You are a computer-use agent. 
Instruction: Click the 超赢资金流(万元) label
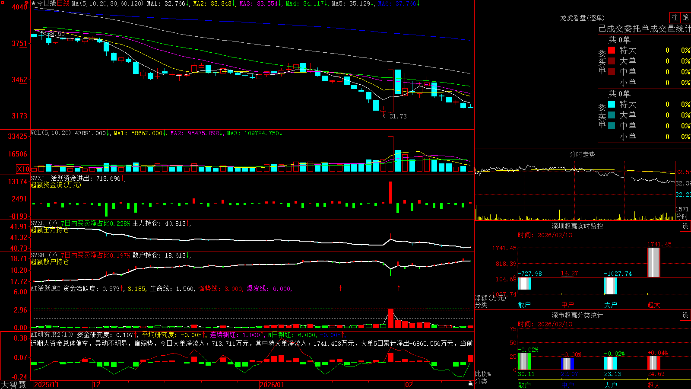[x=56, y=185]
